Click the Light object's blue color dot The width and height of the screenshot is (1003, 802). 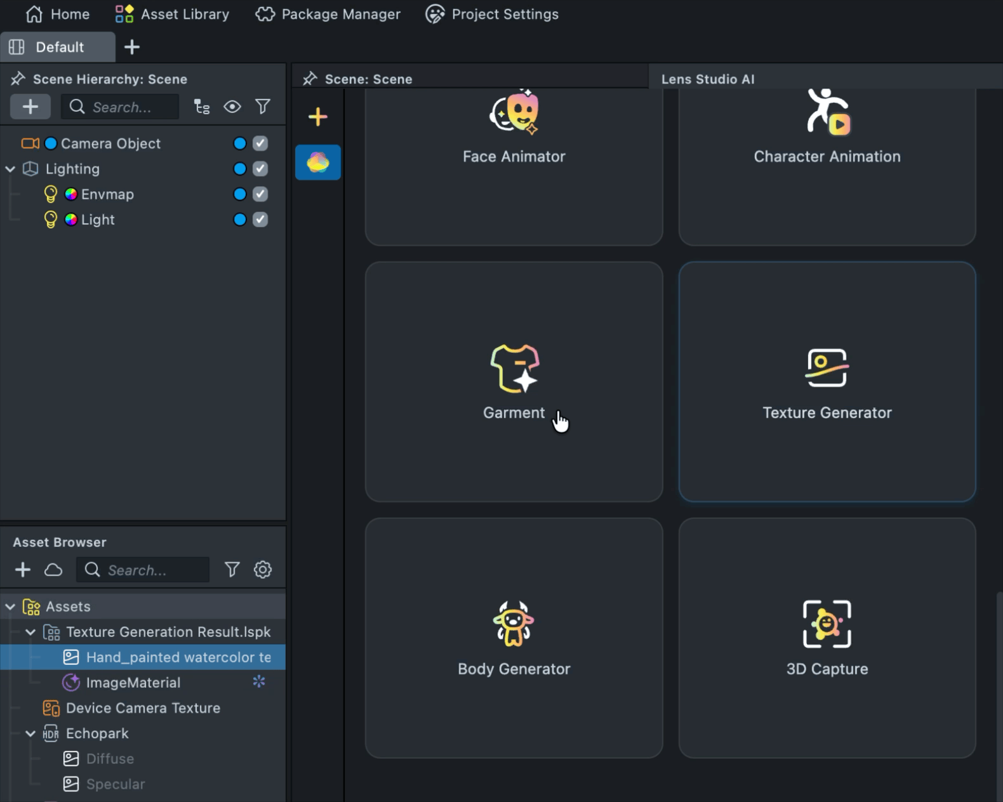tap(239, 220)
